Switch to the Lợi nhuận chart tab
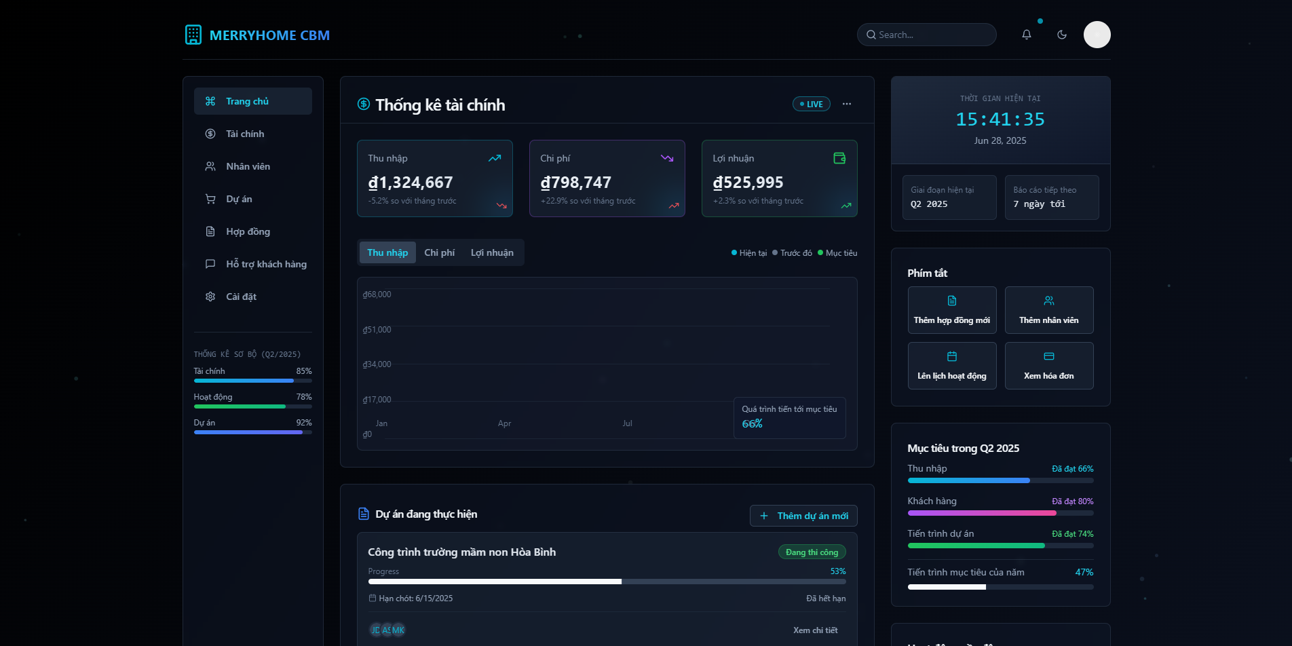This screenshot has height=646, width=1292. click(492, 252)
